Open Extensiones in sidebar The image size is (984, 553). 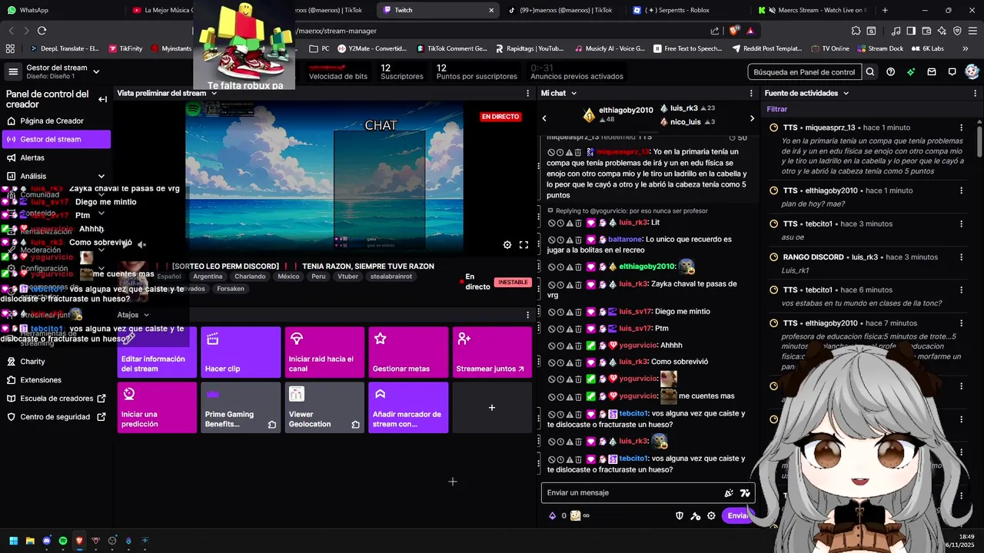[55, 380]
